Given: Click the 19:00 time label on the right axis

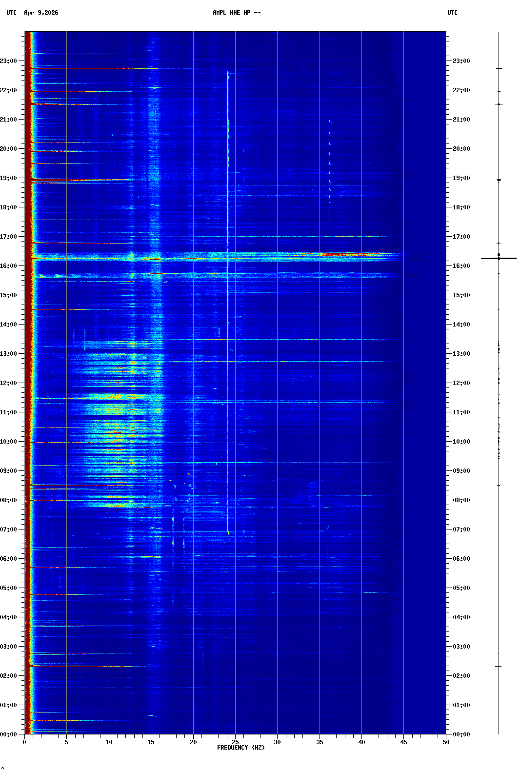Looking at the screenshot, I should 461,178.
